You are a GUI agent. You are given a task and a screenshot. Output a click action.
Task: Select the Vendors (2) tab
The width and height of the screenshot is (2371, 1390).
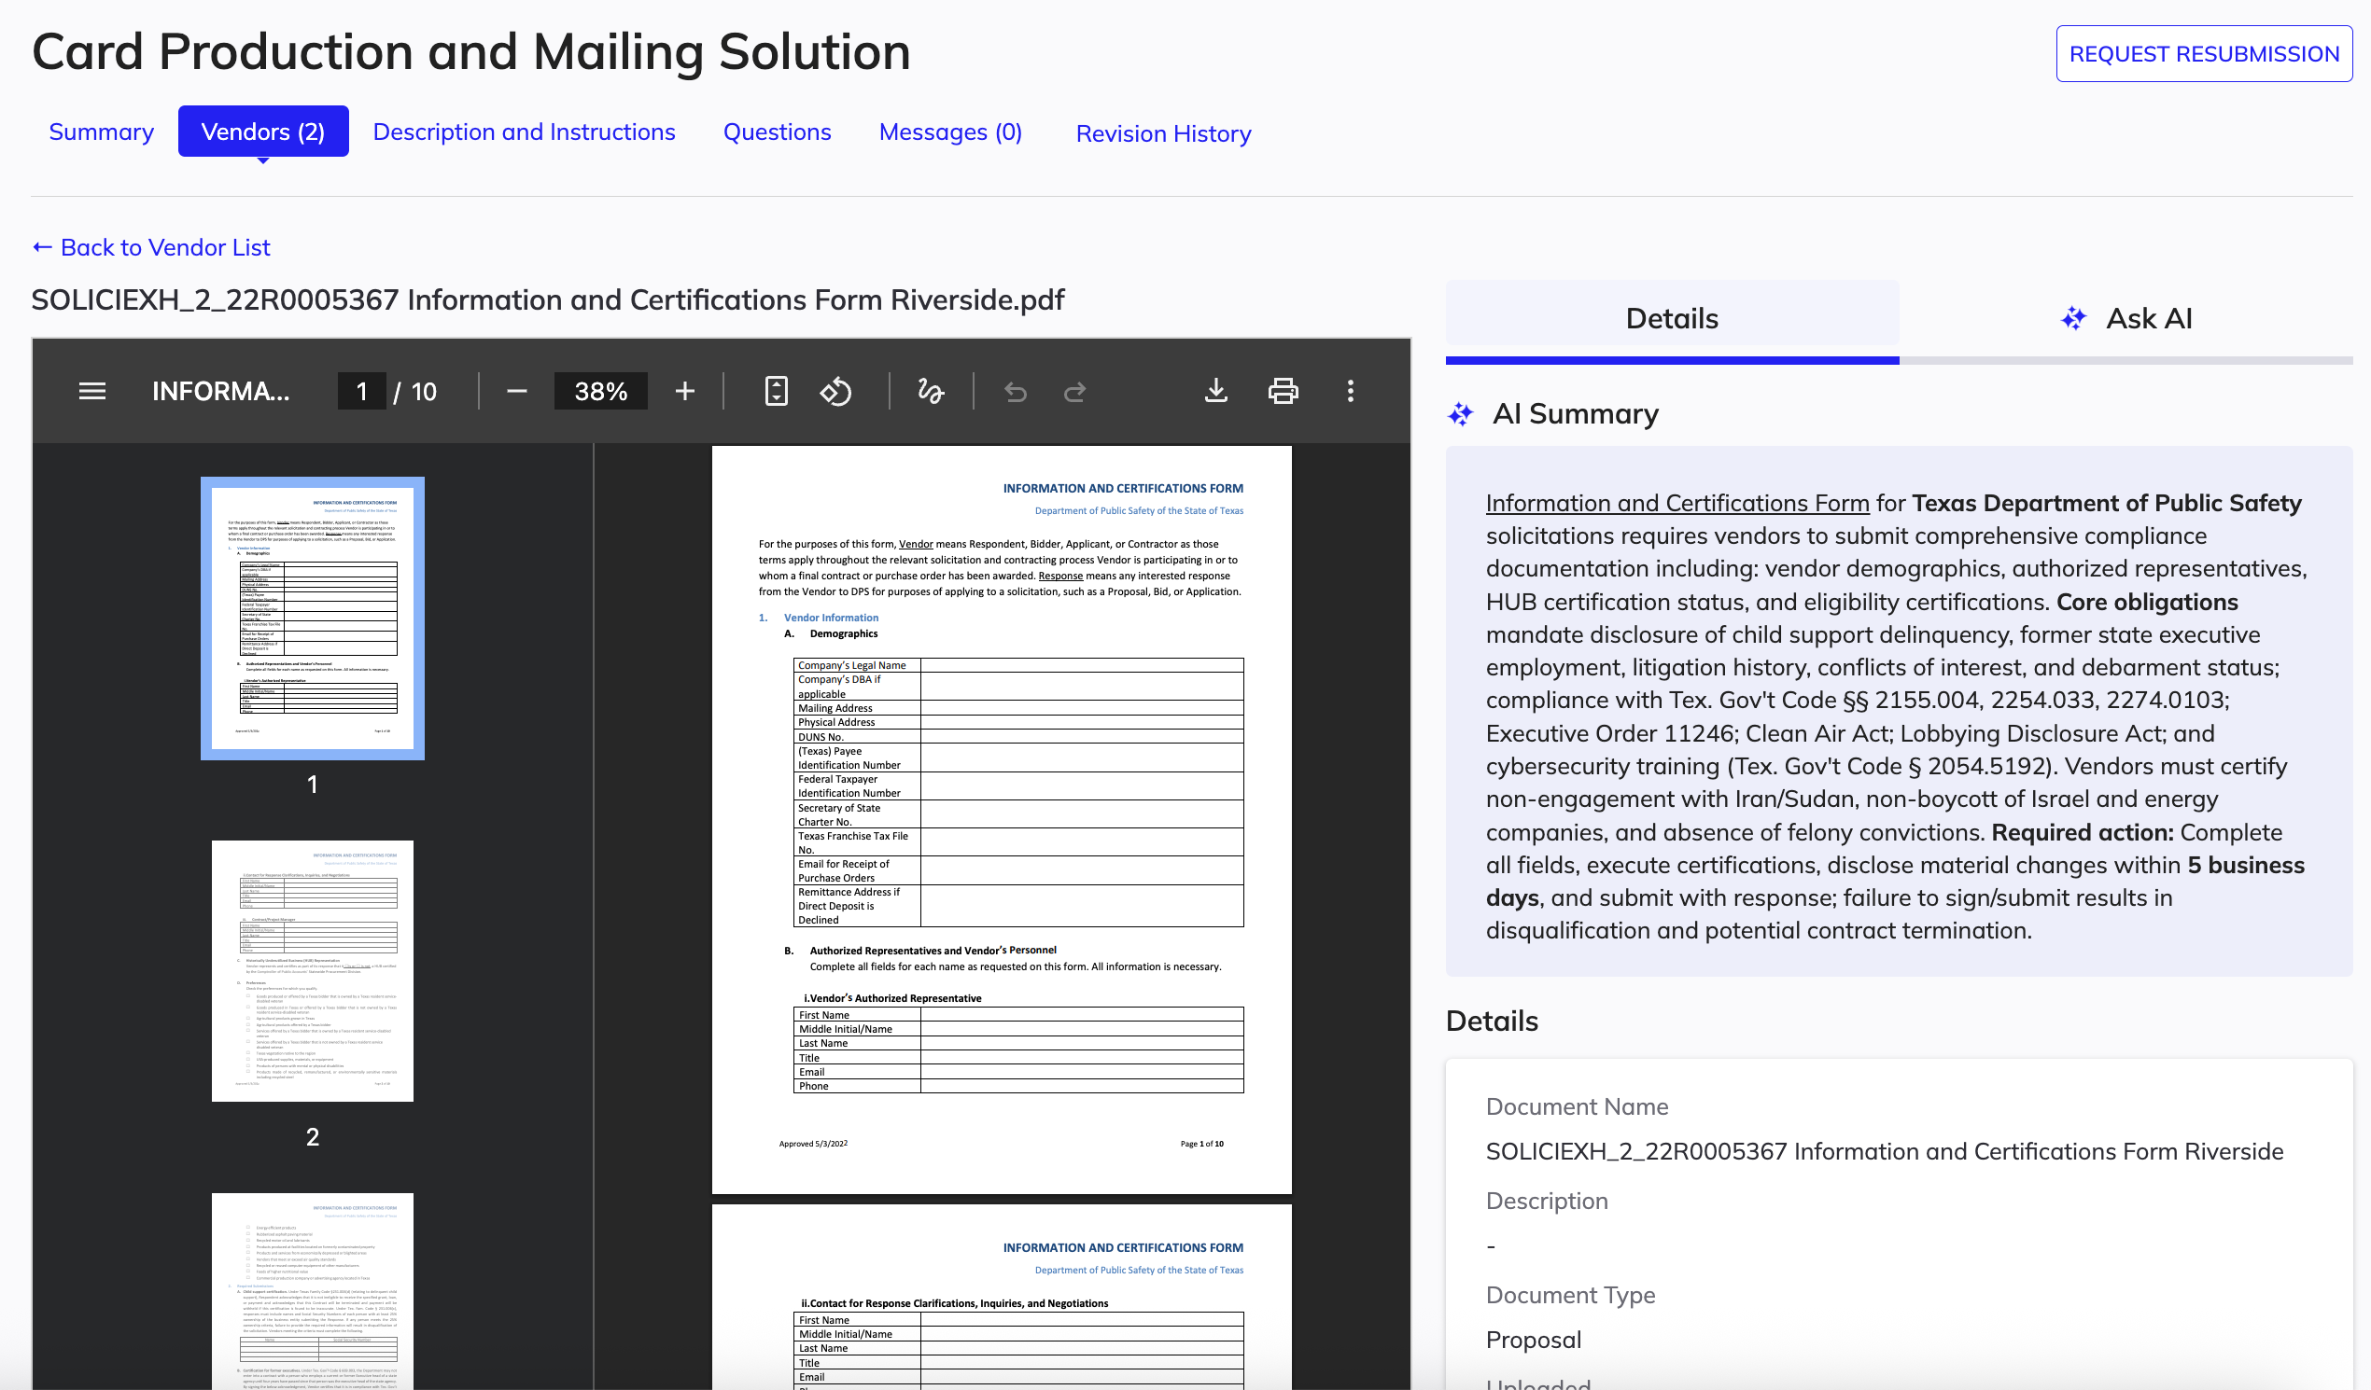point(263,132)
